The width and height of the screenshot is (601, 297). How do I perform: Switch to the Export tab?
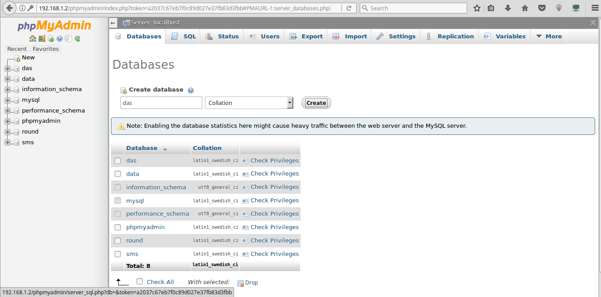(x=306, y=36)
